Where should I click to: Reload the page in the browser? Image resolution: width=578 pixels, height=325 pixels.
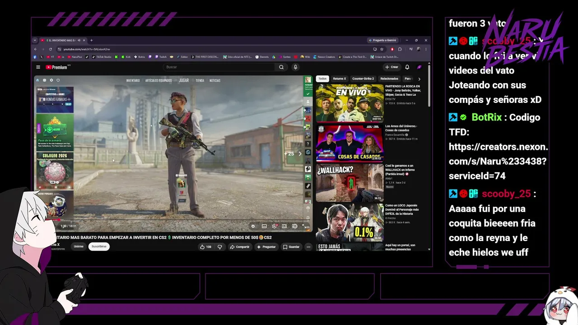pos(50,49)
